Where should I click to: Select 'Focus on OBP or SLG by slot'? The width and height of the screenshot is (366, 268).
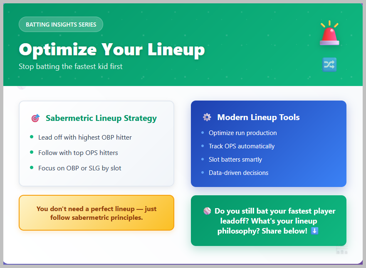pyautogui.click(x=80, y=168)
